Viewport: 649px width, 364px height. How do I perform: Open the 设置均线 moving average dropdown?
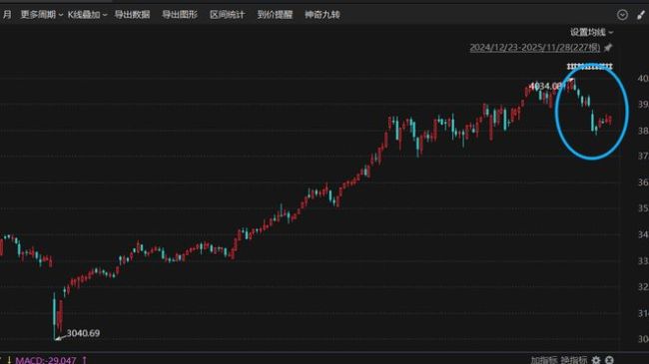tap(591, 32)
